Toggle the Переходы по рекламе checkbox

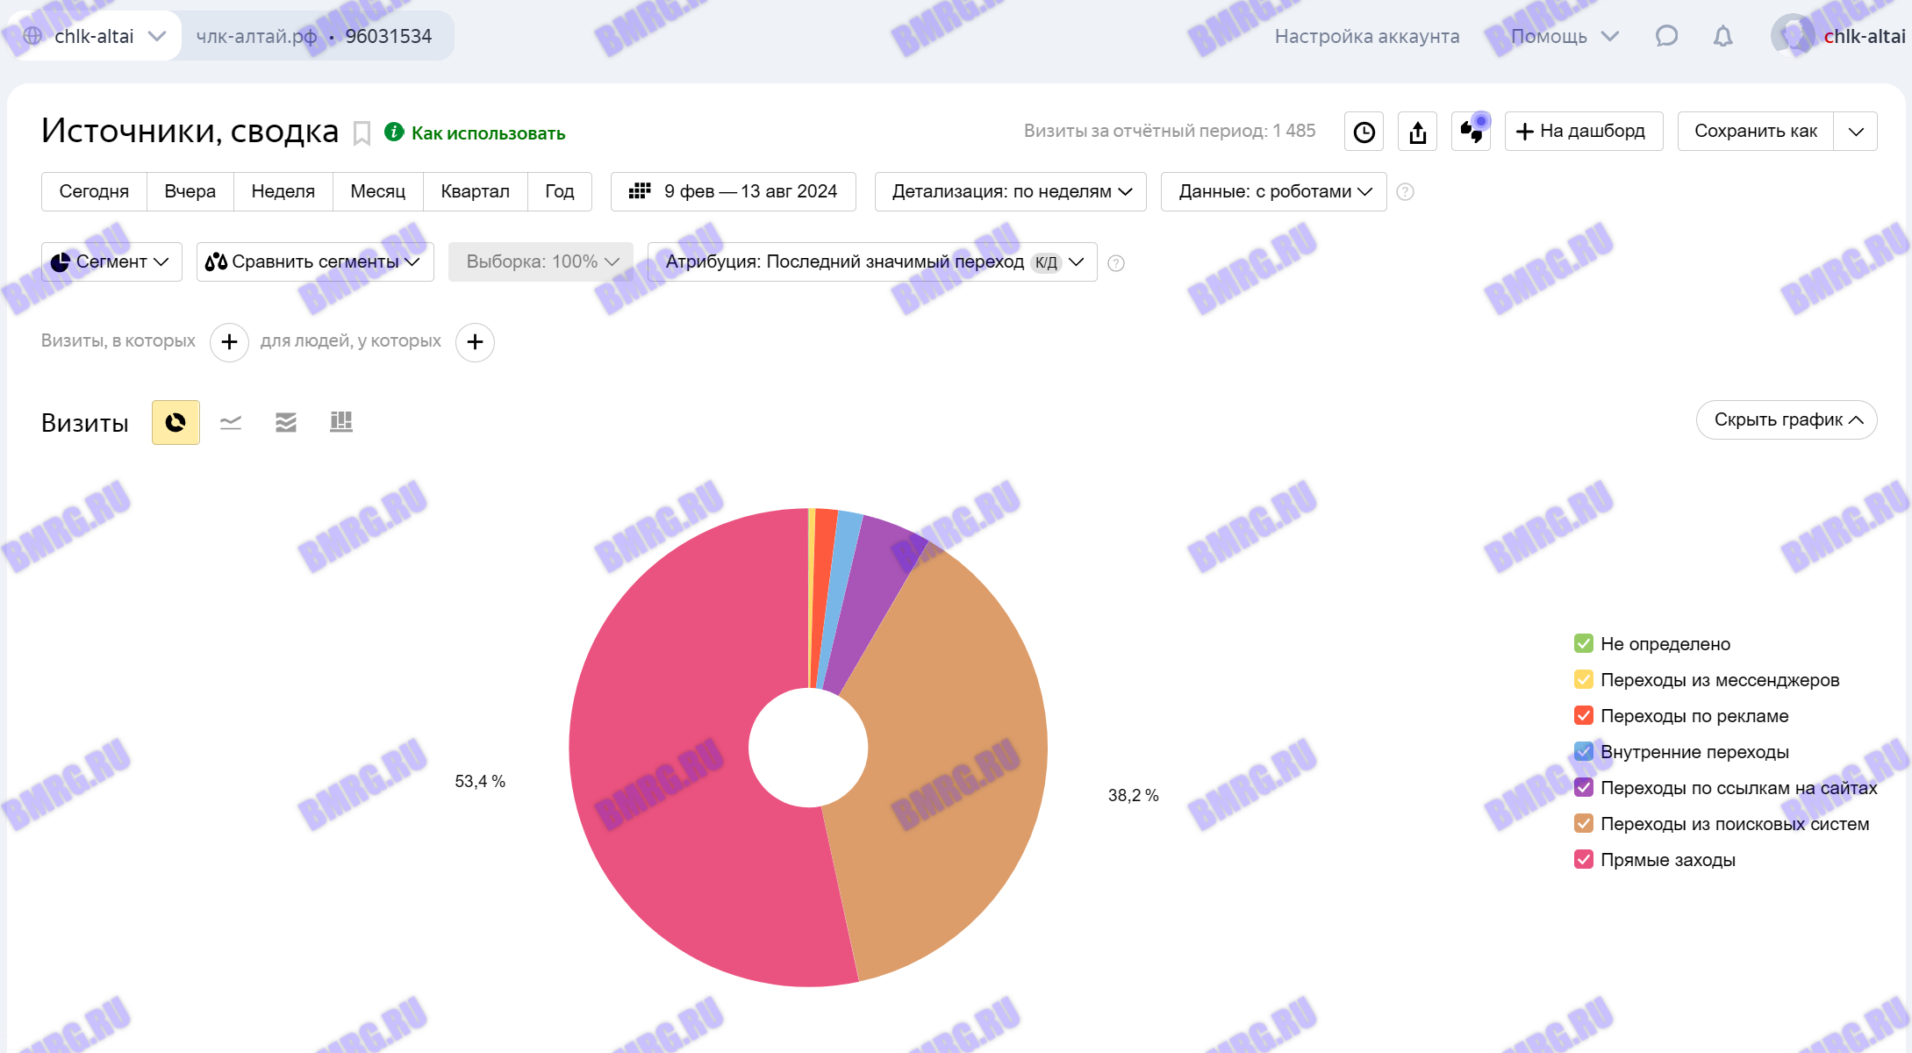(1584, 716)
